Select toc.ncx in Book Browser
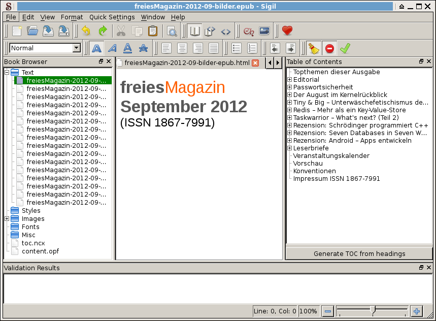The width and height of the screenshot is (436, 321). (x=33, y=243)
